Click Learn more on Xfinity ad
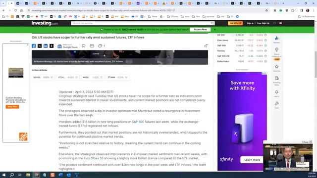This screenshot has width=317, height=178. point(252,160)
